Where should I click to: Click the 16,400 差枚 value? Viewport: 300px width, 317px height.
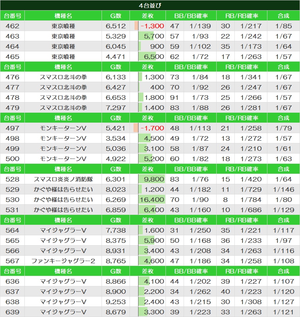[x=152, y=200]
